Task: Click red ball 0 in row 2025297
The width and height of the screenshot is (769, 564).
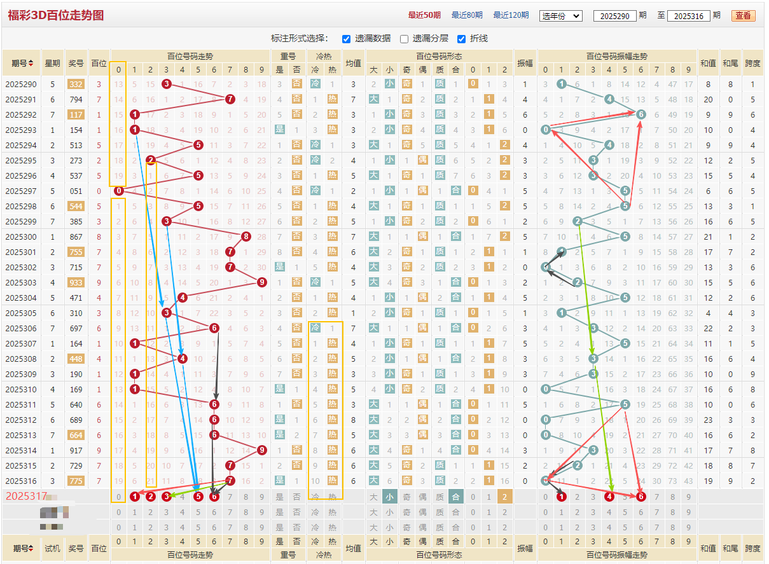Action: pyautogui.click(x=119, y=191)
